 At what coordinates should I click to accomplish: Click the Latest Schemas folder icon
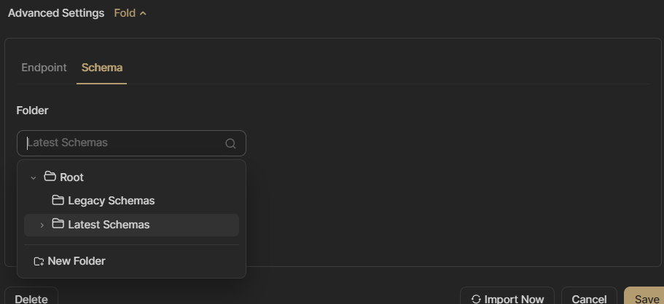click(58, 224)
